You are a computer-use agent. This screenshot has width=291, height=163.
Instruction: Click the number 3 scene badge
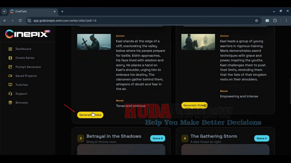[x=80, y=138]
